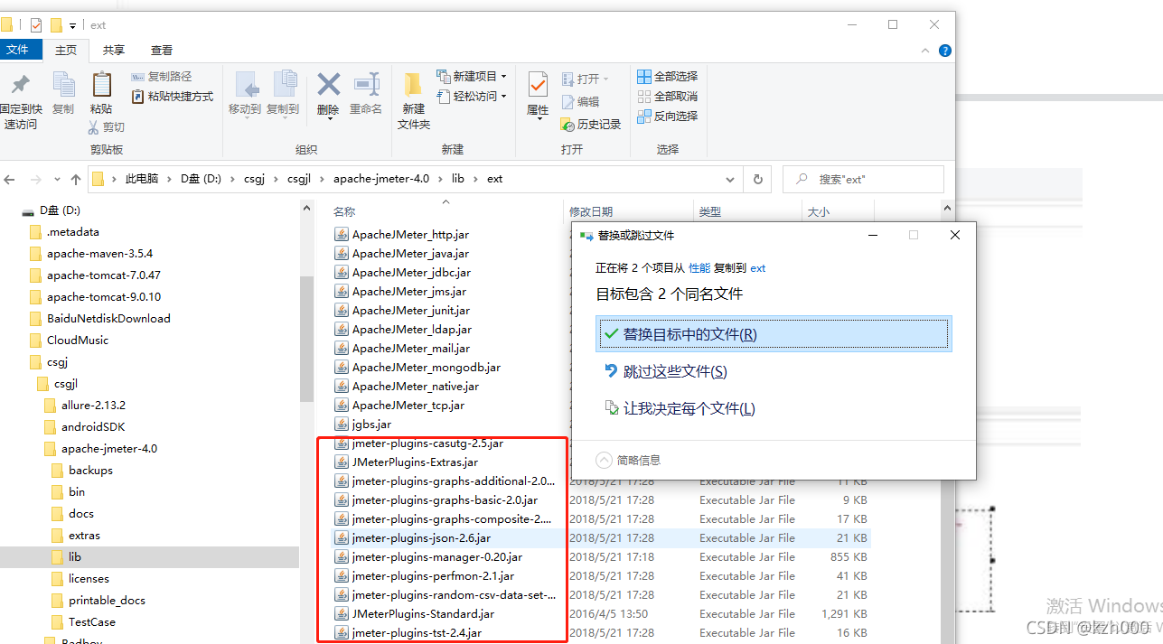
Task: Click the Name column header
Action: pos(344,211)
